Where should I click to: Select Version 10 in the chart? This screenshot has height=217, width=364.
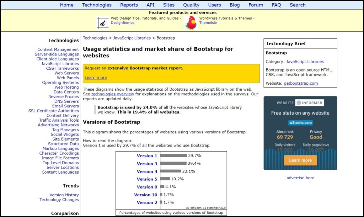tap(145, 195)
